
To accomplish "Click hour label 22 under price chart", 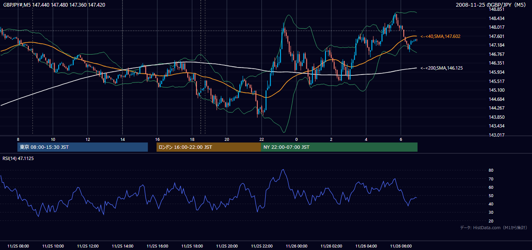I will point(261,139).
